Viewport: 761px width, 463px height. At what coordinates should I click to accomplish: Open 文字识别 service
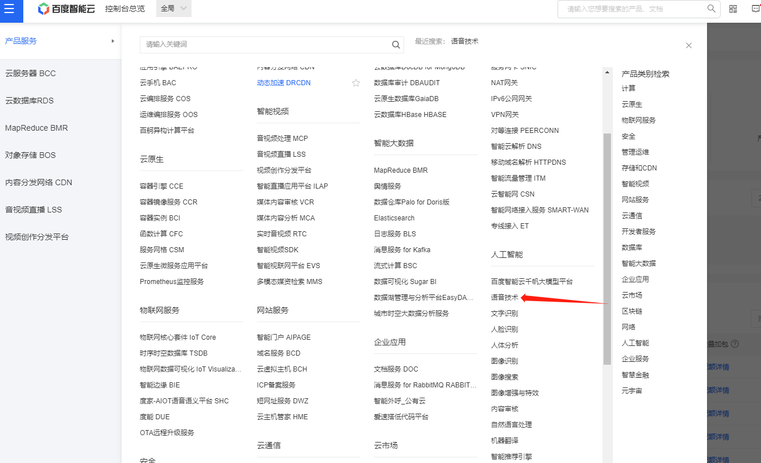click(505, 314)
